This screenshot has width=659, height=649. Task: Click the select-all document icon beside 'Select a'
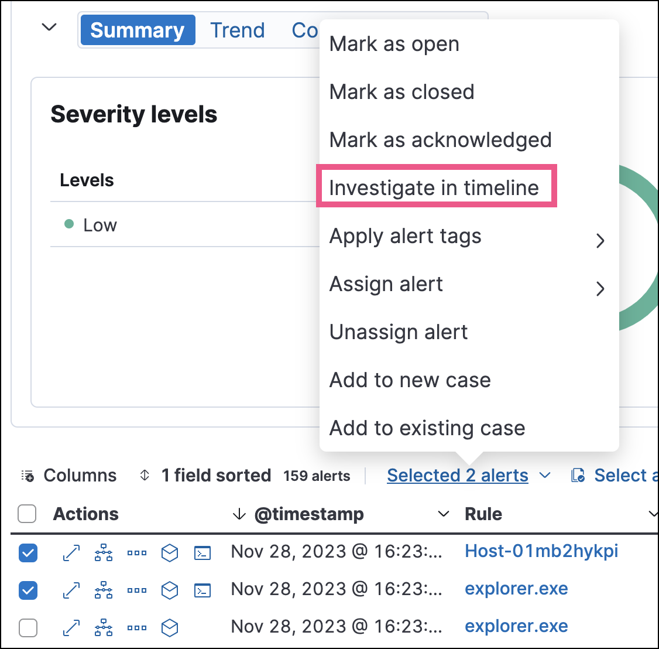click(x=576, y=475)
